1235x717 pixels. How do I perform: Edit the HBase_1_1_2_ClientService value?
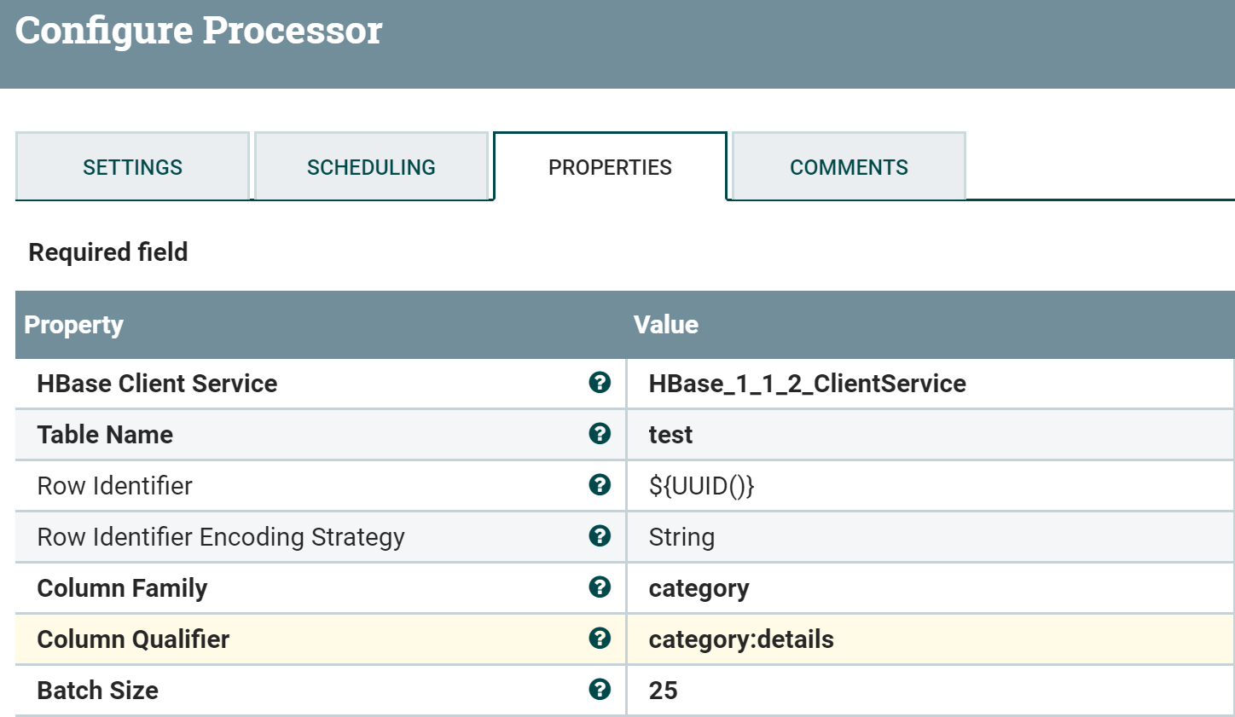point(807,384)
